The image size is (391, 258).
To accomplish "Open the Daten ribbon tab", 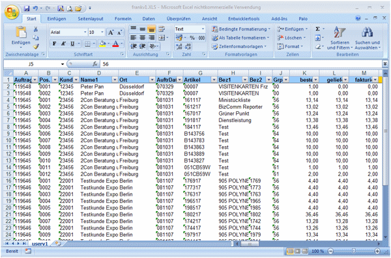I will pyautogui.click(x=149, y=19).
